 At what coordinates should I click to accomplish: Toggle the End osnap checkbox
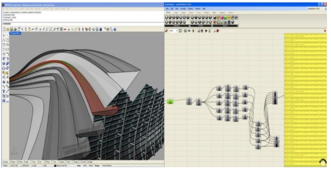pos(4,162)
